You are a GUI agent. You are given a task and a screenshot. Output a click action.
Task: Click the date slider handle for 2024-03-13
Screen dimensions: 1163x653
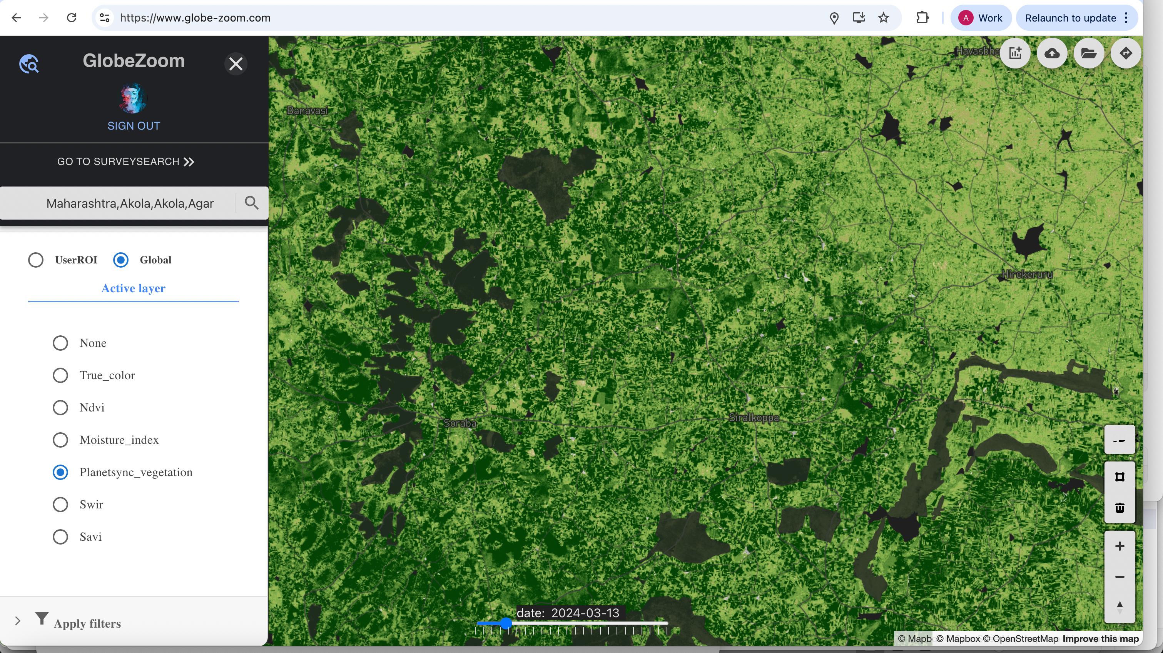506,623
